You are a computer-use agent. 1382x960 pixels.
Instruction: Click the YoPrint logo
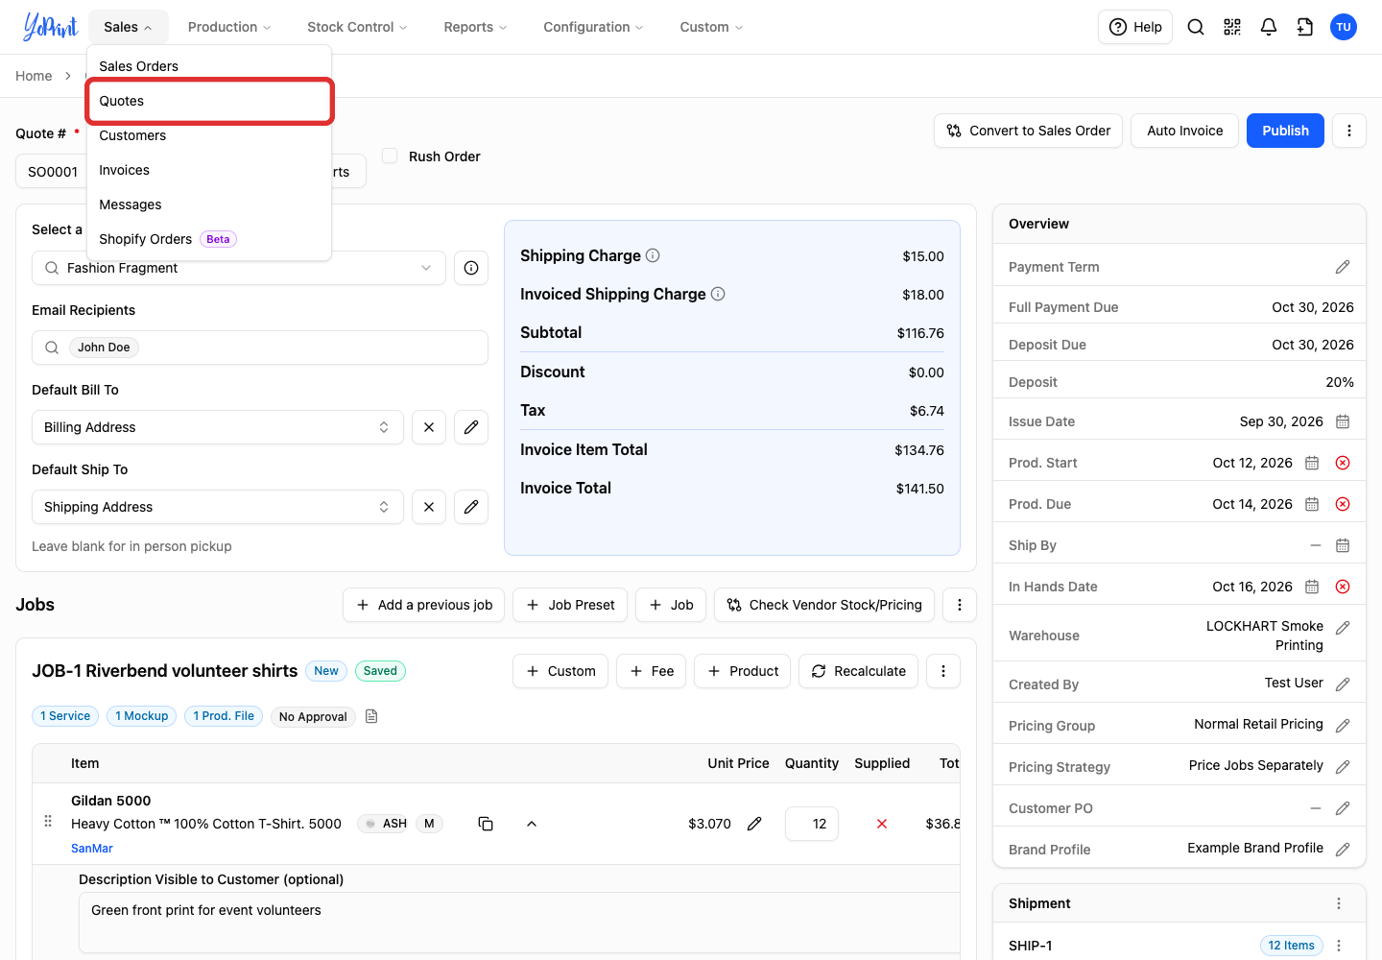point(50,27)
